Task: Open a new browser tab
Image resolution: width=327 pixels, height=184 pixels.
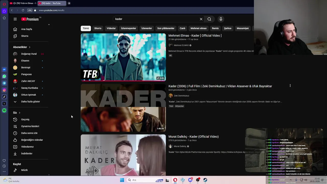Action: (69, 3)
